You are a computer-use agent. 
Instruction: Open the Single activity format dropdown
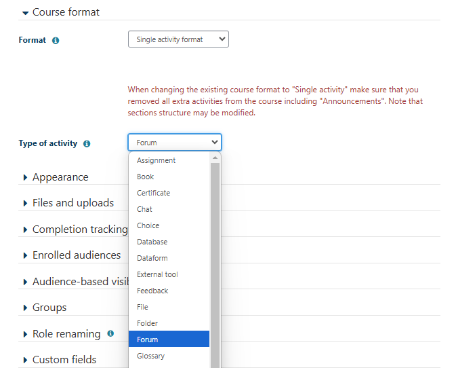[x=178, y=39]
